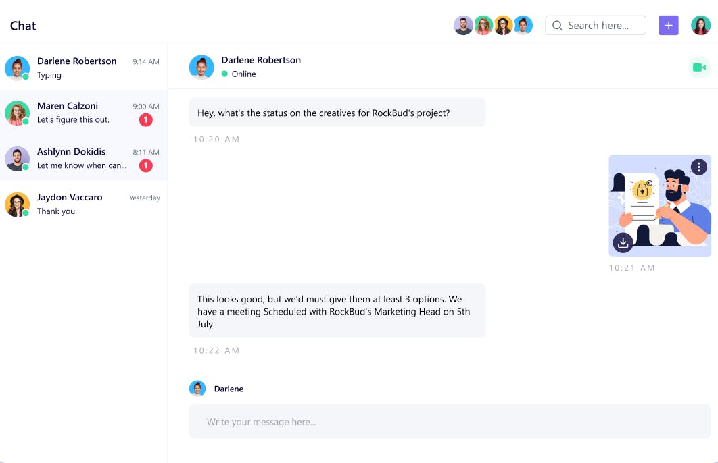Screen dimensions: 718x463
Task: Click the small Darlene avatar above message box
Action: pyautogui.click(x=197, y=388)
